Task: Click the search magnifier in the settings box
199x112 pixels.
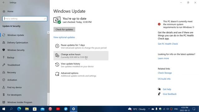Action: pos(45,19)
